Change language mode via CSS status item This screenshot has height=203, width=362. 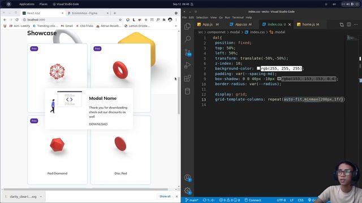(x=300, y=200)
